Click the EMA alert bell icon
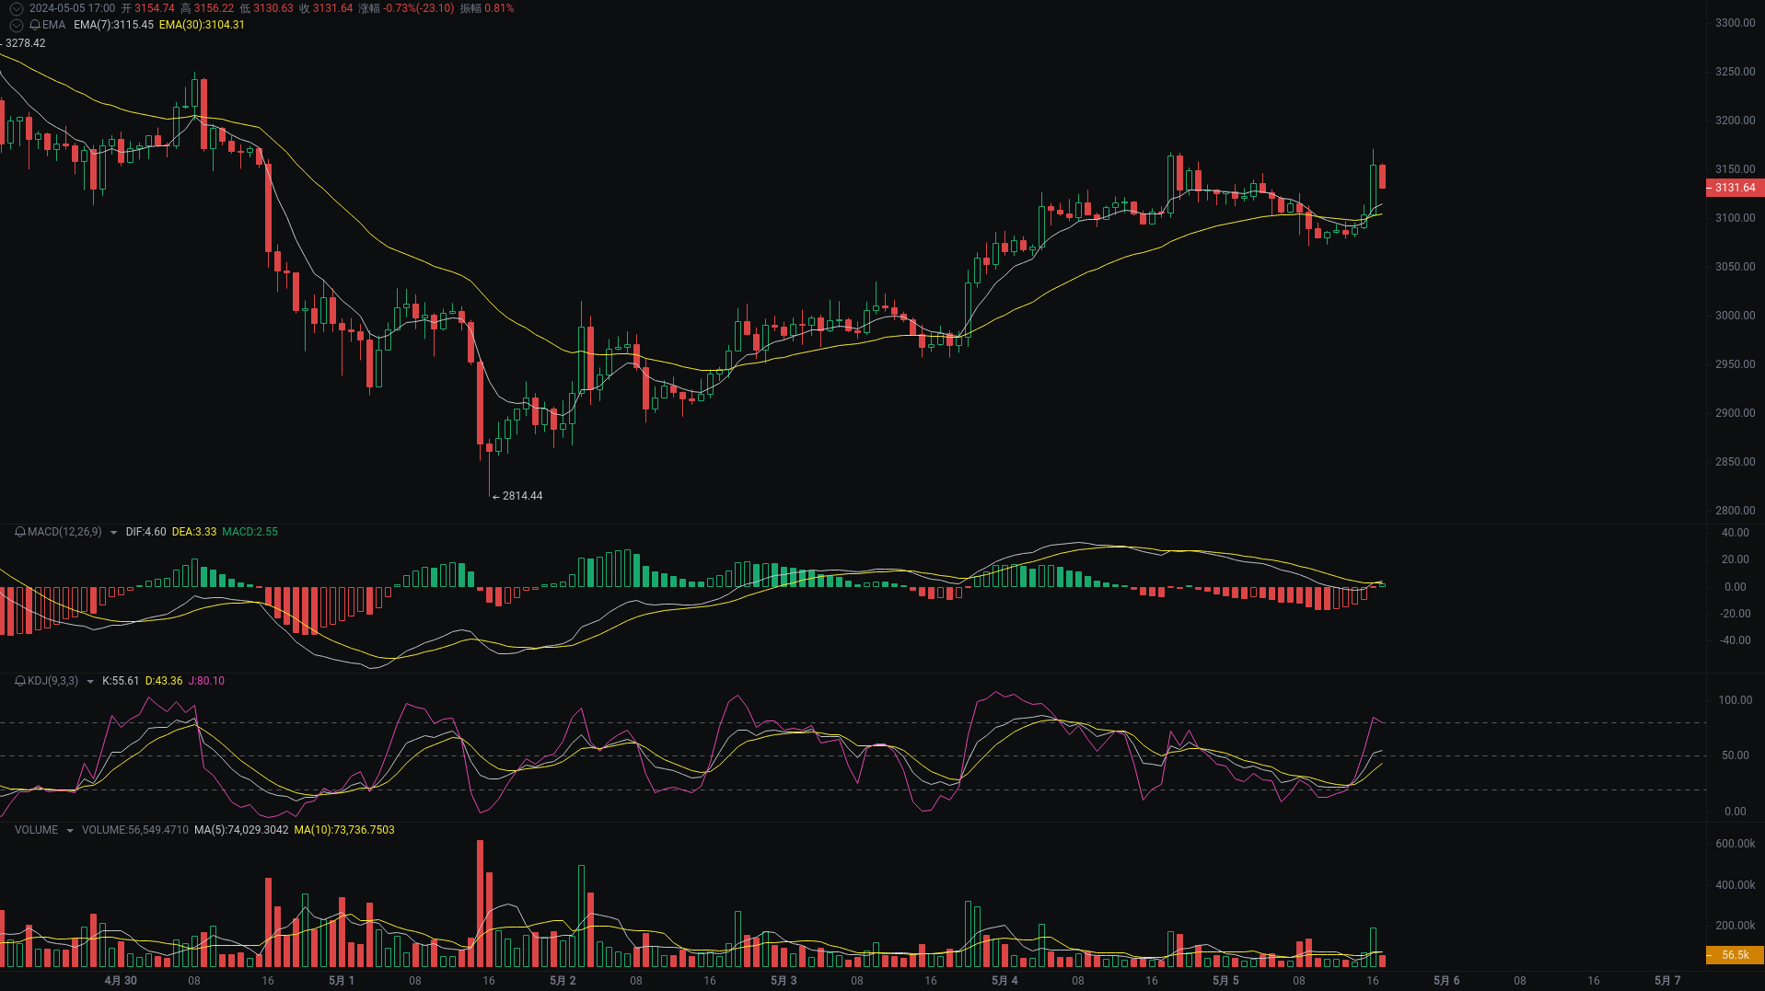Viewport: 1765px width, 991px height. point(35,25)
